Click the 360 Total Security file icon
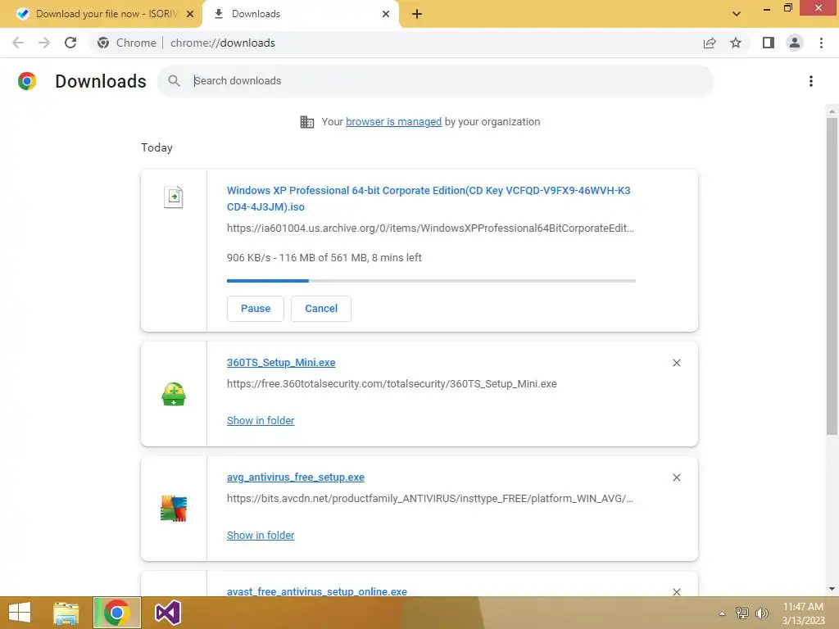The height and width of the screenshot is (629, 839). [174, 394]
